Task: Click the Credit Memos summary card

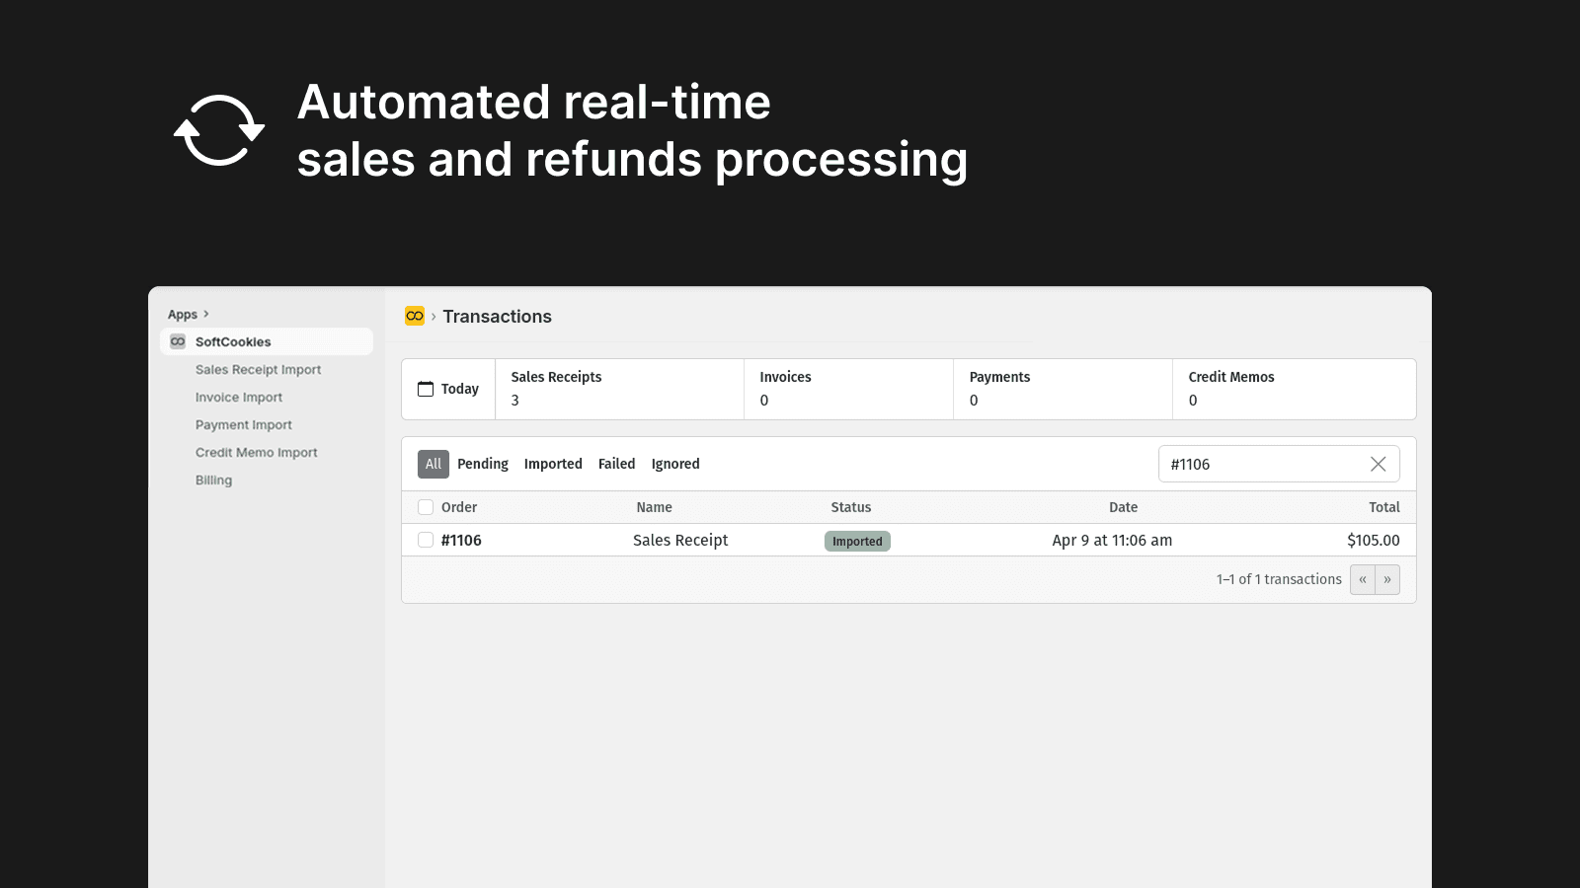Action: [1294, 389]
